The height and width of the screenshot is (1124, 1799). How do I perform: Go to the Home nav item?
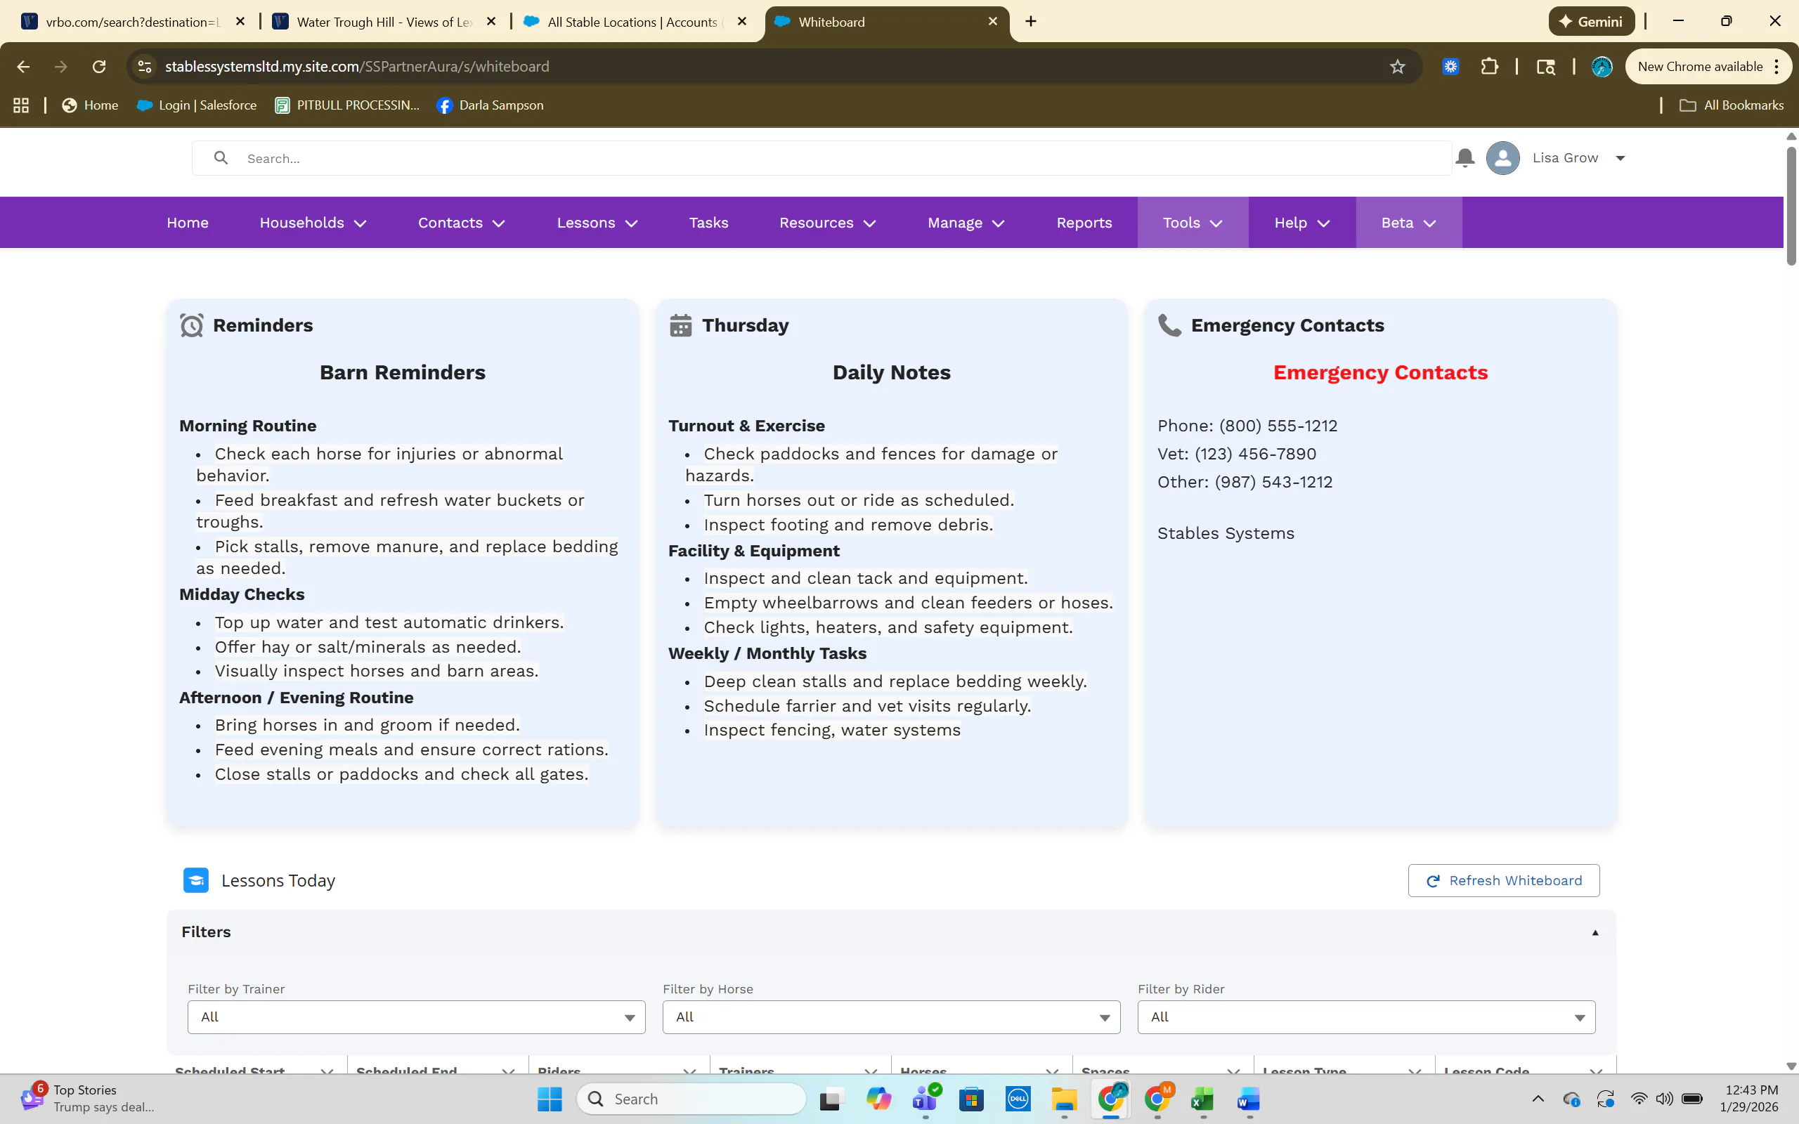(x=188, y=223)
